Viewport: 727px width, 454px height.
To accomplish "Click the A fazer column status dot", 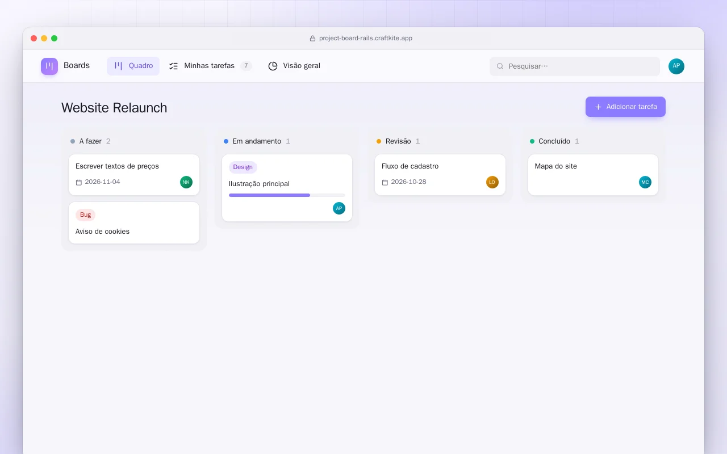I will (x=73, y=141).
